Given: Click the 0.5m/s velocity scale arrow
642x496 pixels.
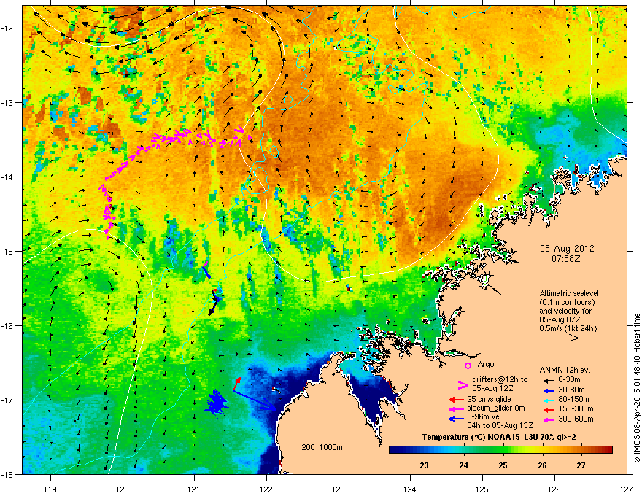Looking at the screenshot, I should (x=564, y=338).
